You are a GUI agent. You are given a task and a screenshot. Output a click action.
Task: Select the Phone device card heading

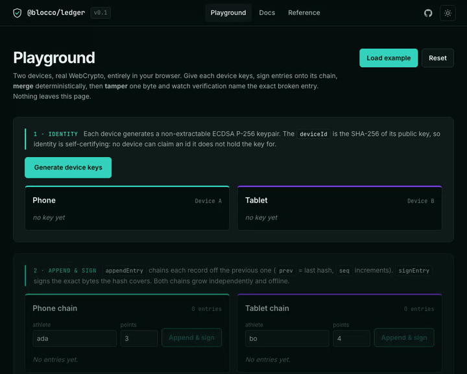pos(44,200)
